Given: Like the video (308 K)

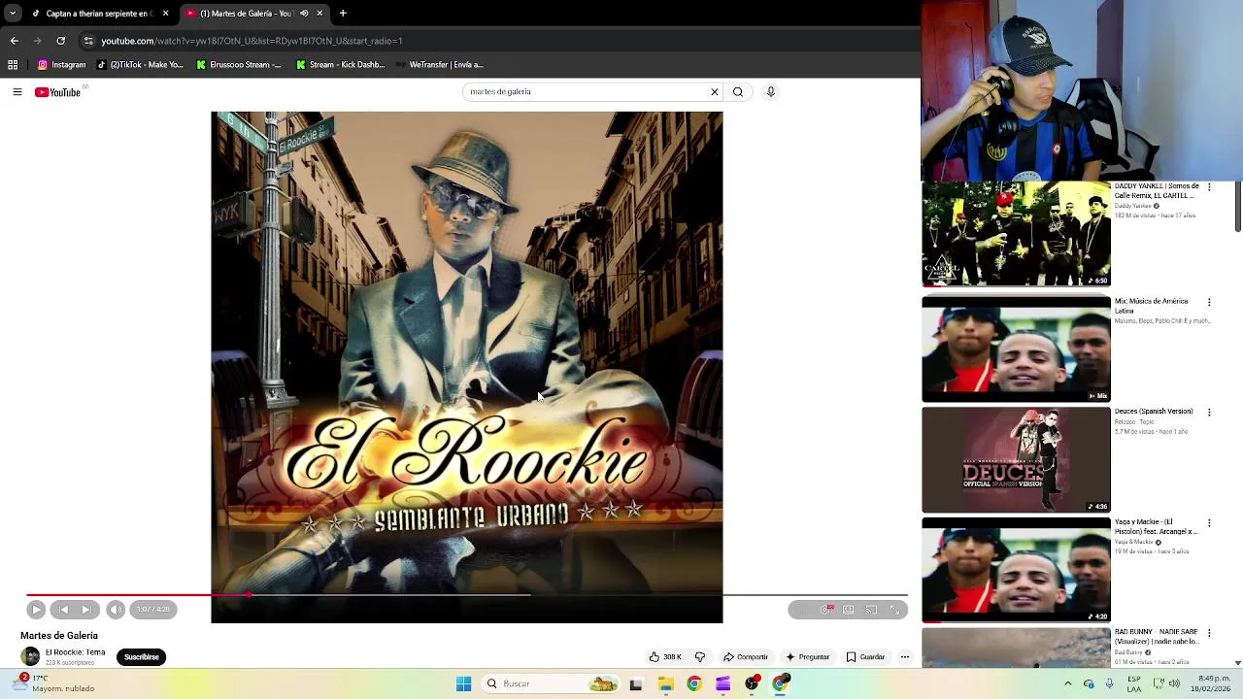Looking at the screenshot, I should 665,657.
